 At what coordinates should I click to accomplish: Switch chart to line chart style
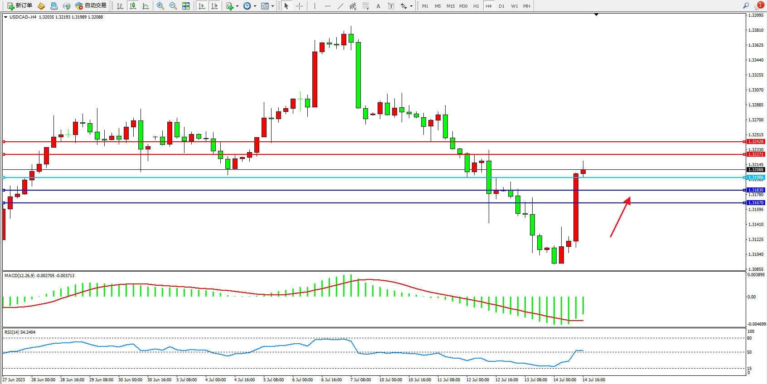pyautogui.click(x=146, y=6)
